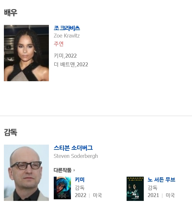Select the English name text Zoe Kravitz
The width and height of the screenshot is (192, 209).
[67, 36]
